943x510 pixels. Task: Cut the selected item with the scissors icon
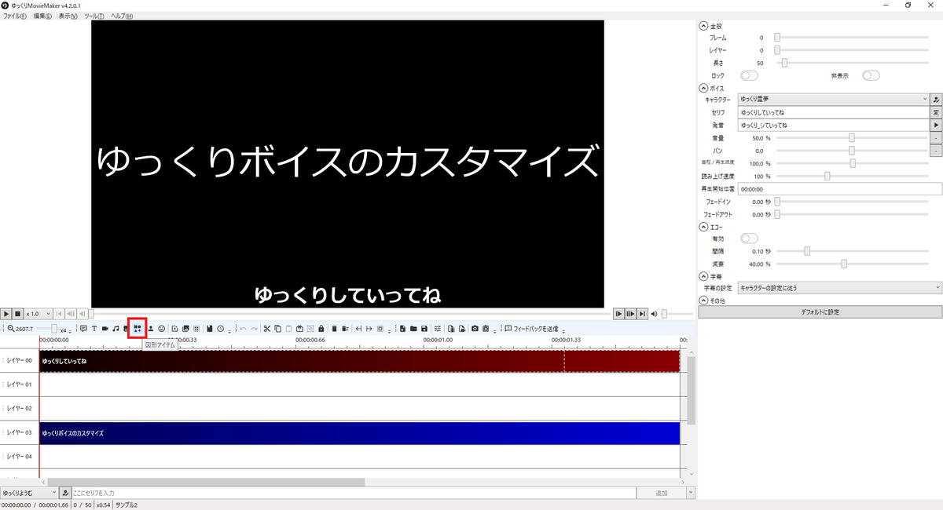[267, 328]
